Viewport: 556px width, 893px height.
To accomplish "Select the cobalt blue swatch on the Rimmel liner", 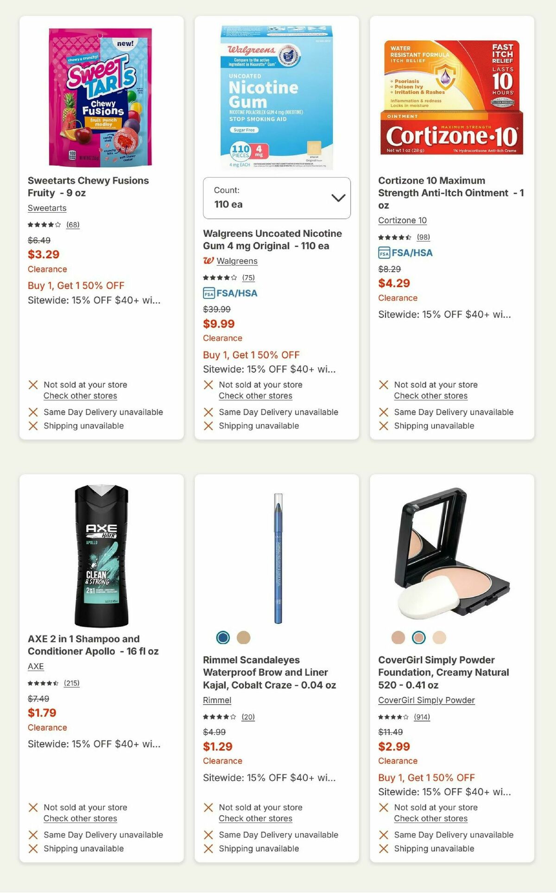I will pos(224,637).
